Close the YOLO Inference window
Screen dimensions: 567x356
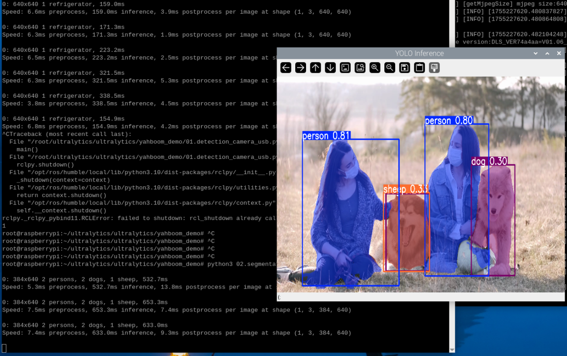click(x=559, y=53)
